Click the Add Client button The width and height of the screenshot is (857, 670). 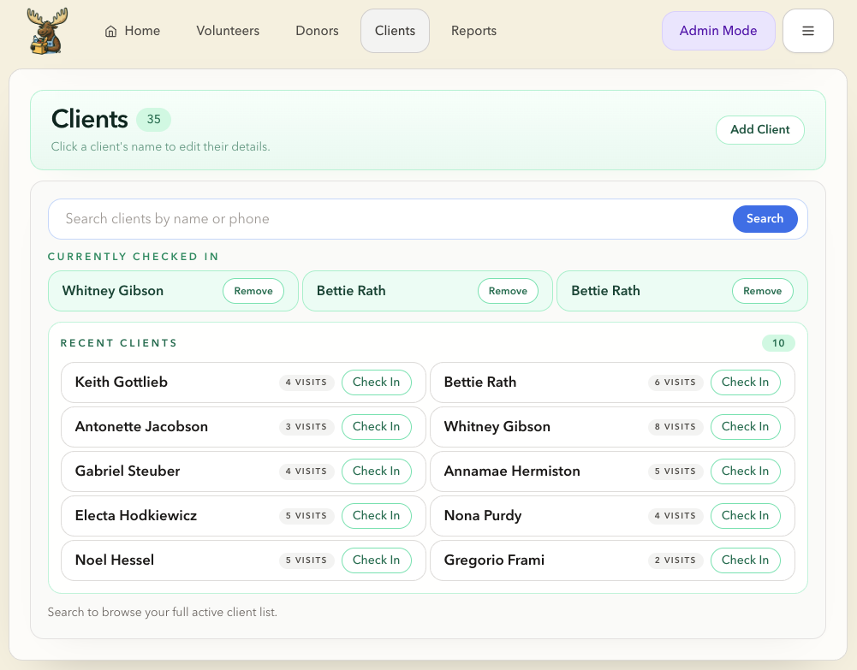(x=759, y=129)
